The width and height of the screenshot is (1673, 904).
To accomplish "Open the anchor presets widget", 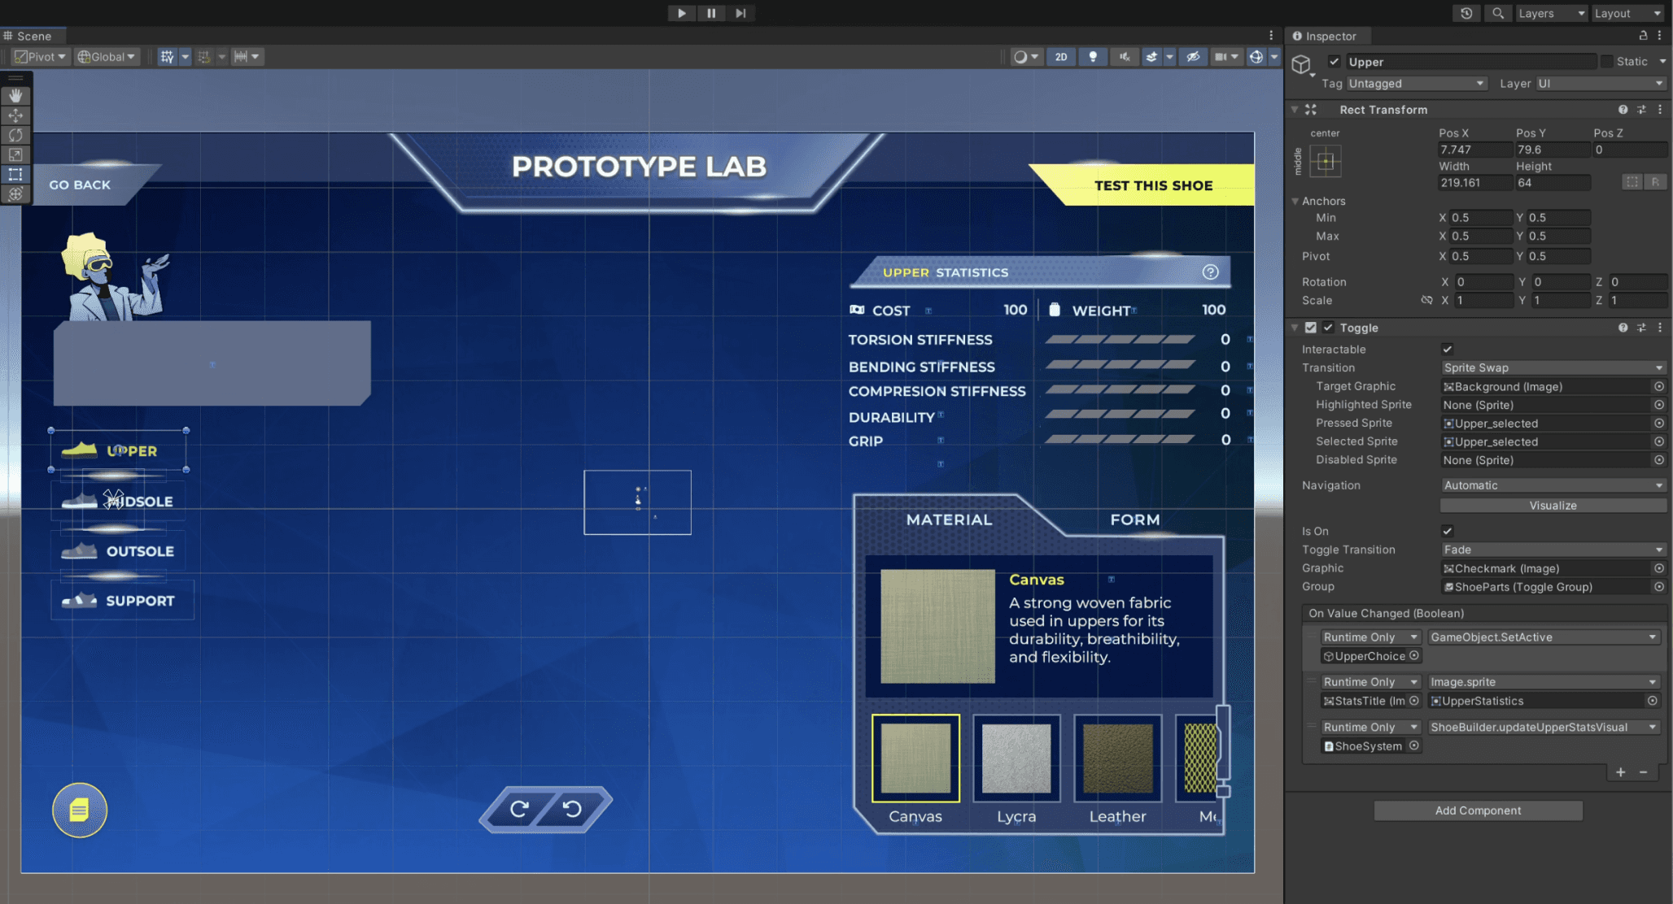I will point(1326,161).
